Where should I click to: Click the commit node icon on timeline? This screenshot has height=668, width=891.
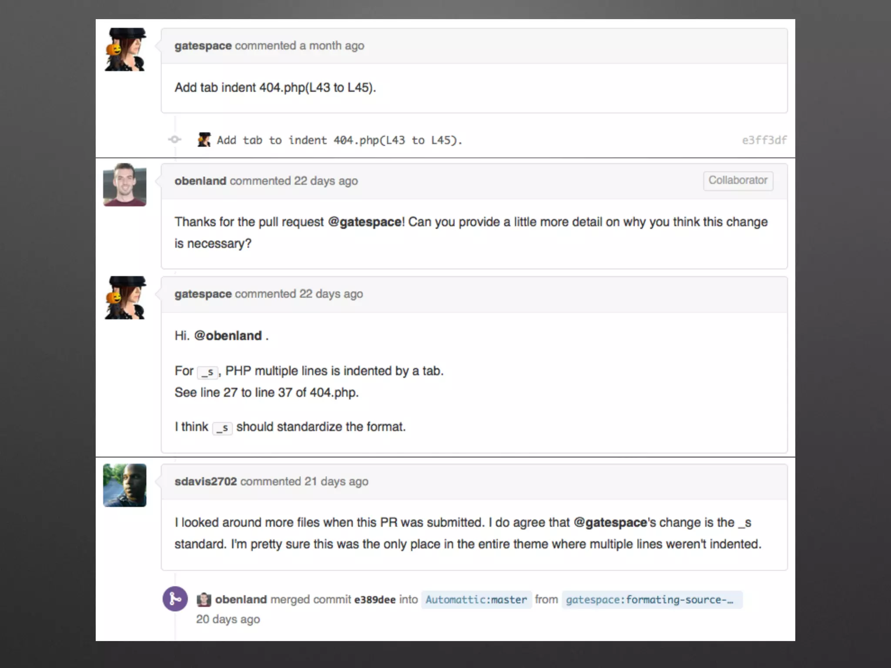point(175,140)
